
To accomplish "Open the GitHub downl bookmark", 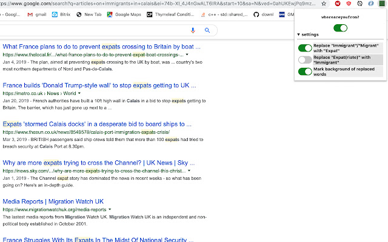I will (x=264, y=15).
